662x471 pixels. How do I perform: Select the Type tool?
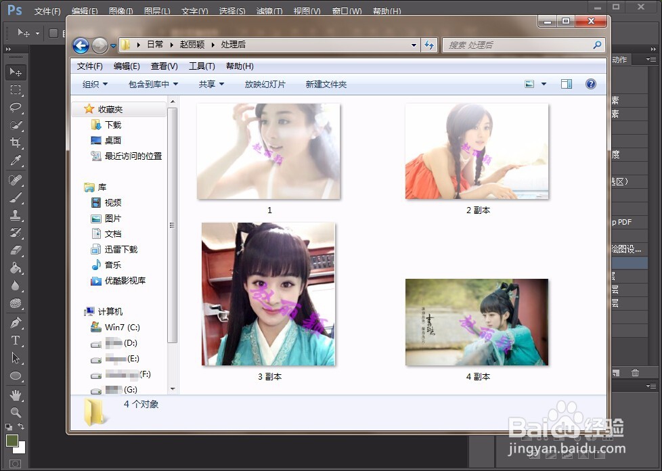(16, 340)
